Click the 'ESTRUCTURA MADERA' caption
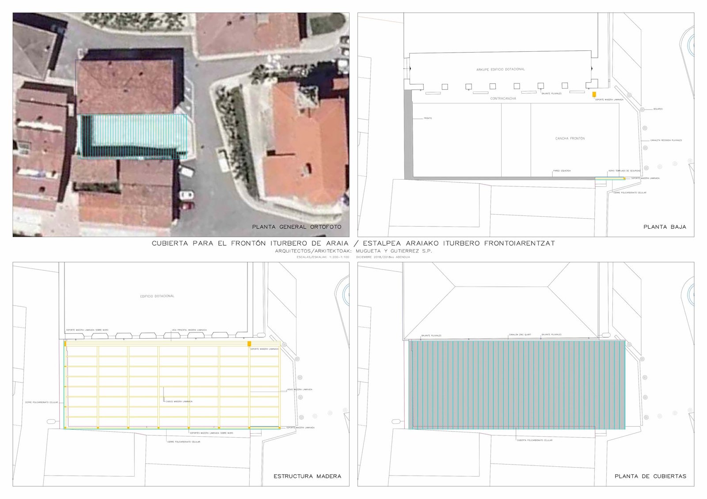Image resolution: width=707 pixels, height=499 pixels. point(307,476)
